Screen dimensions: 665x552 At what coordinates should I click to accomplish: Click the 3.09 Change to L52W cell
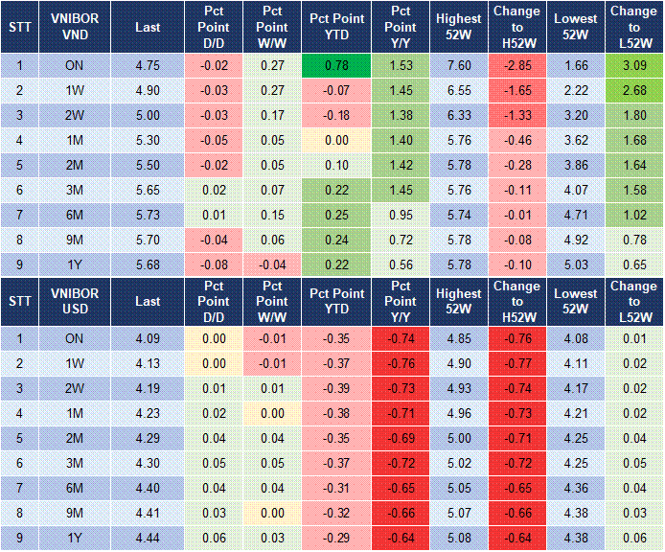click(633, 65)
